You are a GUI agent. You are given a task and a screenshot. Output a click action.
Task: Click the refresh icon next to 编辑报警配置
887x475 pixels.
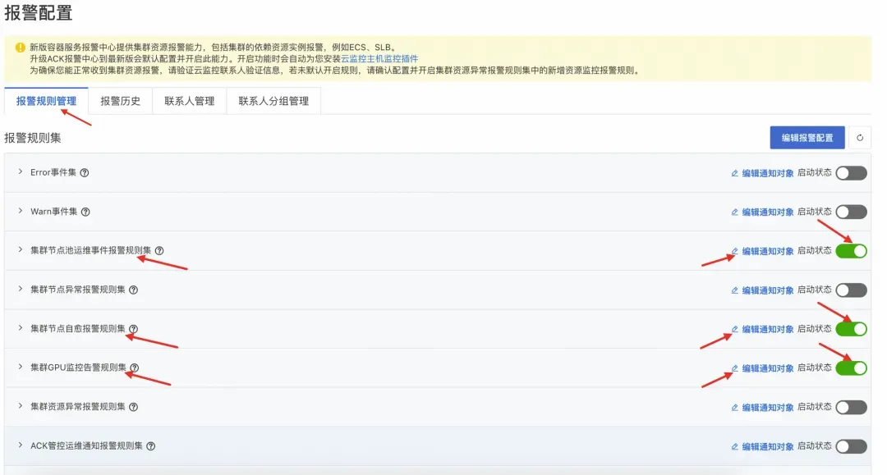(860, 138)
